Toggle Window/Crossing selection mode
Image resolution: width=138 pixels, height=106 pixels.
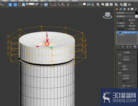(10, 4)
